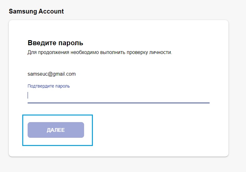Image resolution: width=246 pixels, height=172 pixels.
Task: Click the Подтвердите пароль field label
Action: (x=49, y=86)
